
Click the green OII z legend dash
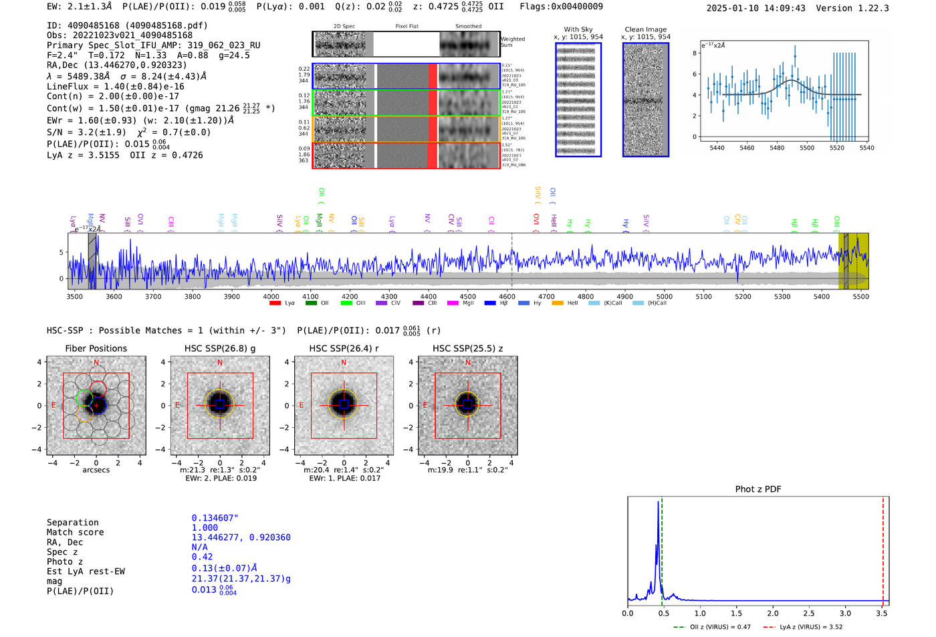coord(679,627)
